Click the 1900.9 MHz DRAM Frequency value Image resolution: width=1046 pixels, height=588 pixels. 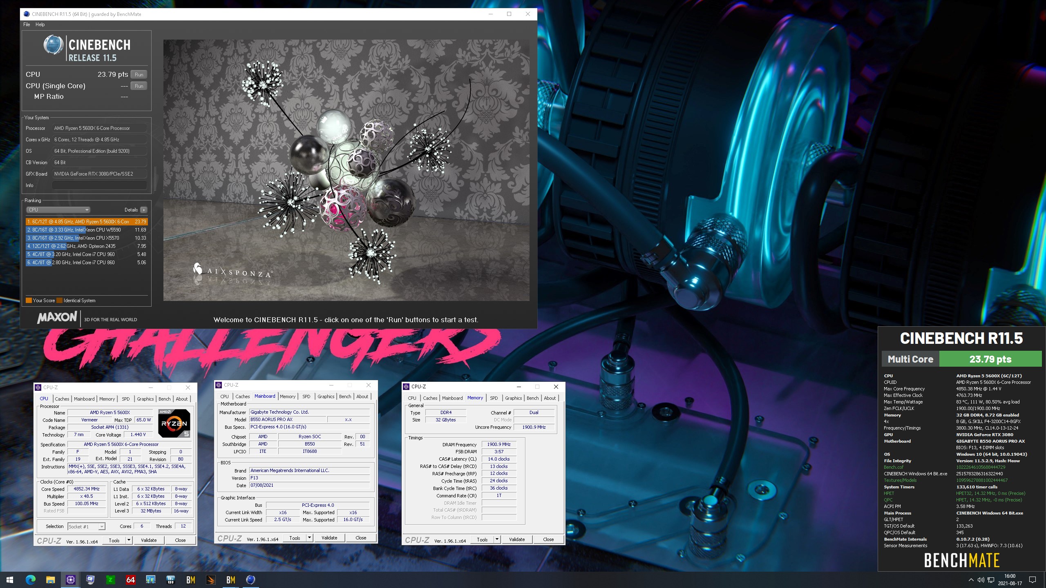click(499, 445)
